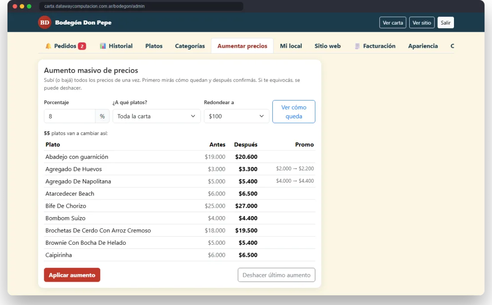Click the Agregado De Huevos row name

pyautogui.click(x=74, y=169)
